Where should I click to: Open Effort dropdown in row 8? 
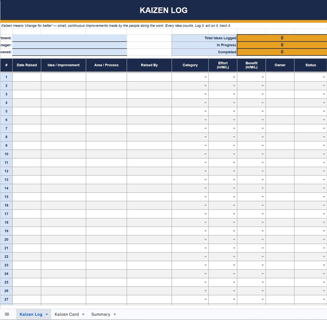coord(234,137)
